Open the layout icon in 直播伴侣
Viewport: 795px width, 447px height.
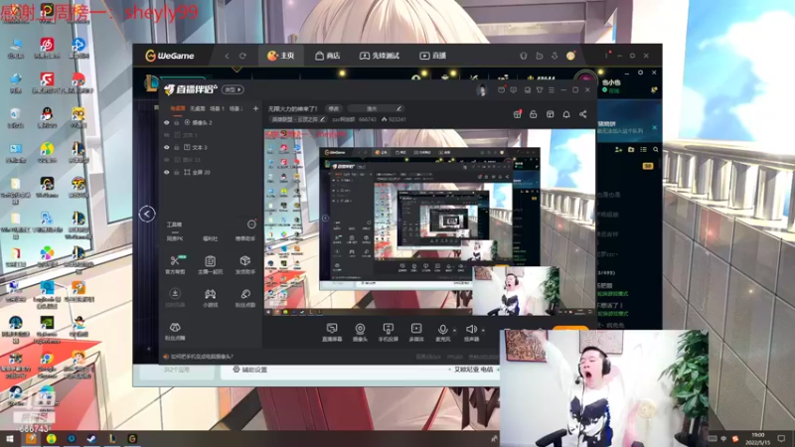coord(551,114)
